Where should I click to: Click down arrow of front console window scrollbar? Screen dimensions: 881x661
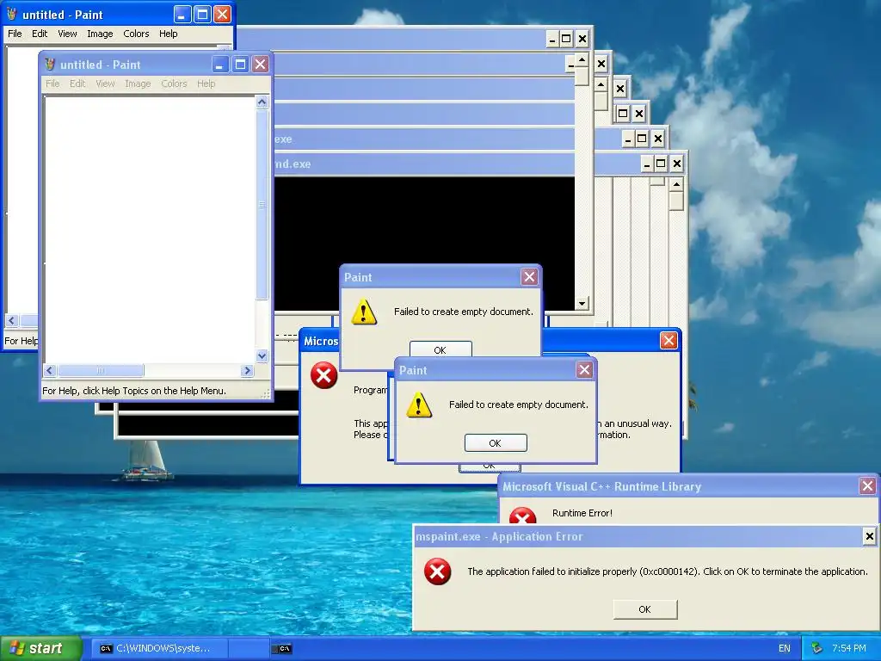click(x=582, y=304)
